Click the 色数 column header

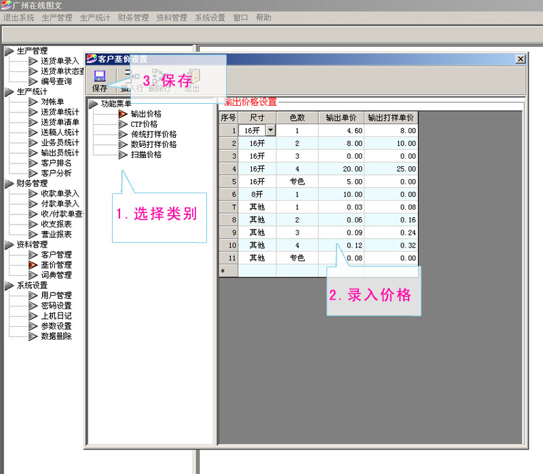click(x=297, y=117)
